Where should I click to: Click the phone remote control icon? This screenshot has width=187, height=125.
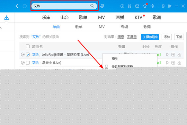[163, 6]
